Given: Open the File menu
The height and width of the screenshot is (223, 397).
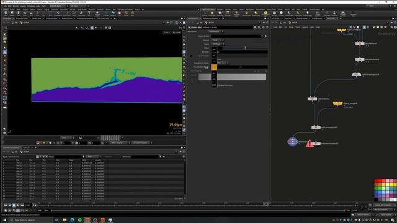Looking at the screenshot, I should (x=5, y=6).
